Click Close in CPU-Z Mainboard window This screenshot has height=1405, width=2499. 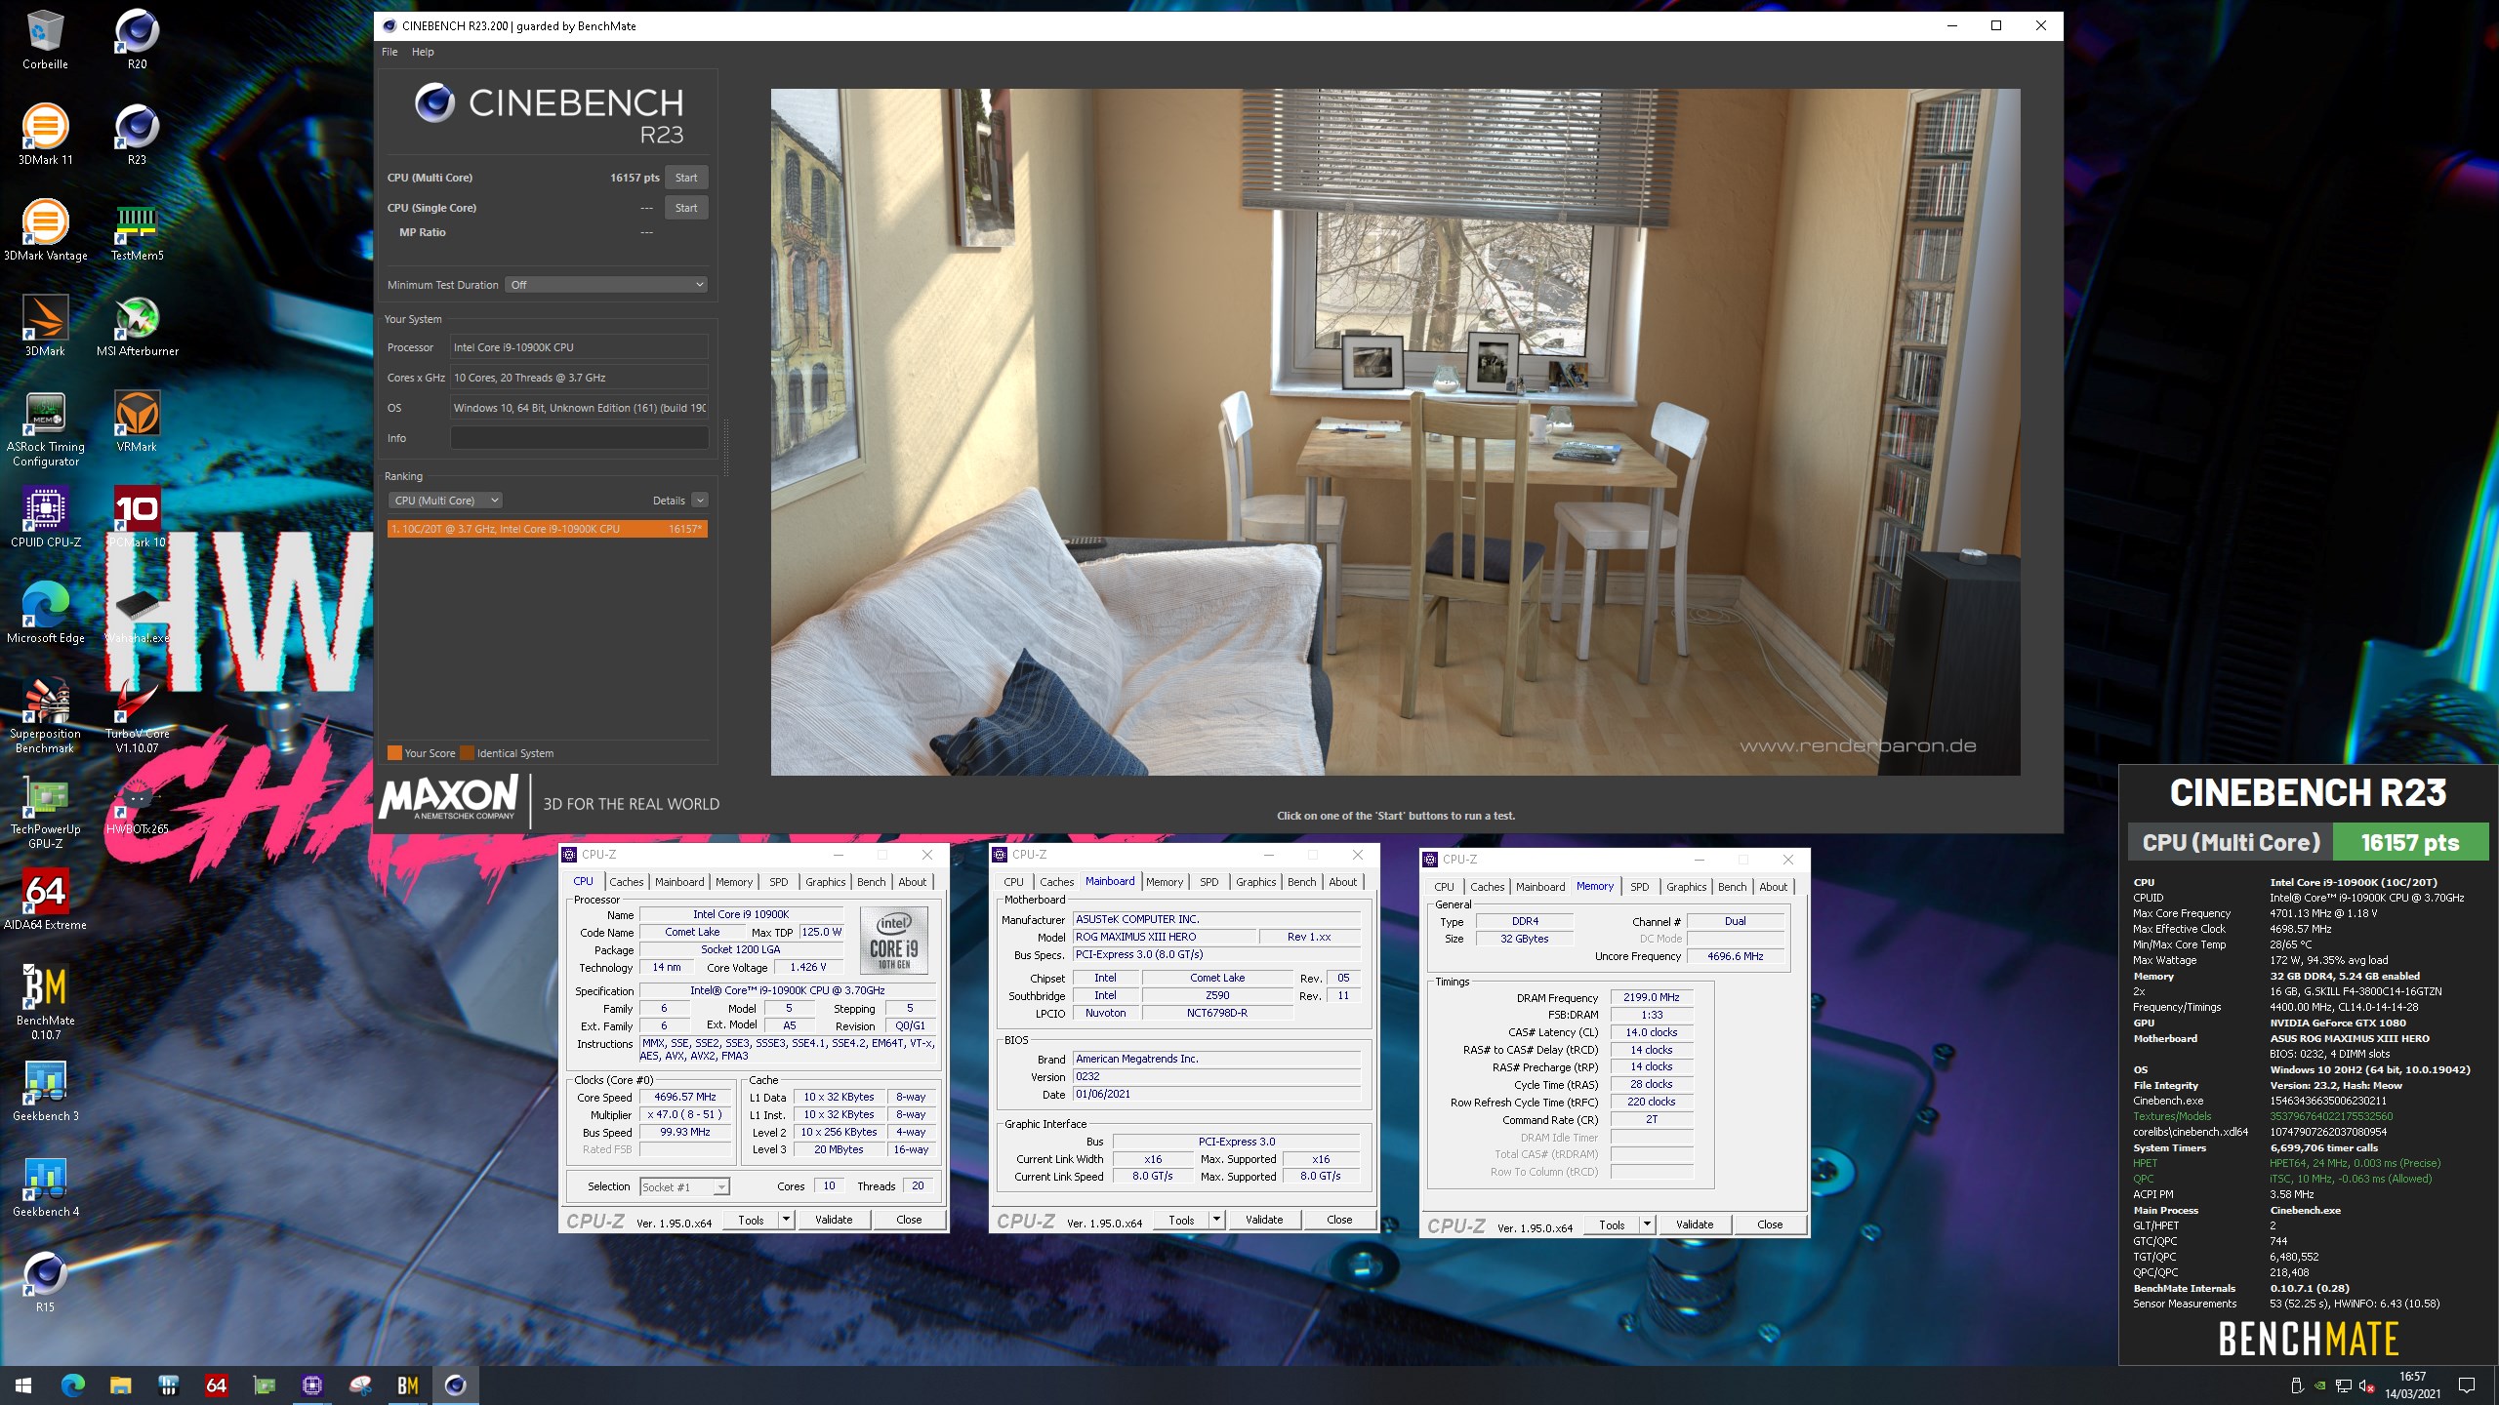tap(1339, 1220)
